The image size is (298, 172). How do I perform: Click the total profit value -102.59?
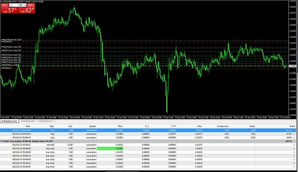[288, 142]
